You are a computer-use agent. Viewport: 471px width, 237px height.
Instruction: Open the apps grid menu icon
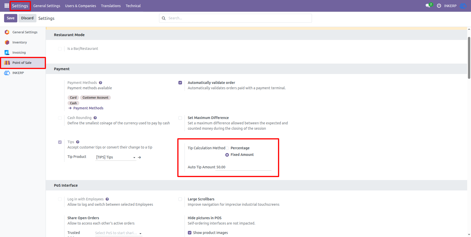tap(7, 6)
